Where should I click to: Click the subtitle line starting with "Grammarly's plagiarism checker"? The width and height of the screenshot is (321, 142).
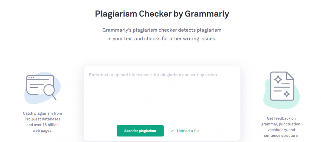(162, 30)
